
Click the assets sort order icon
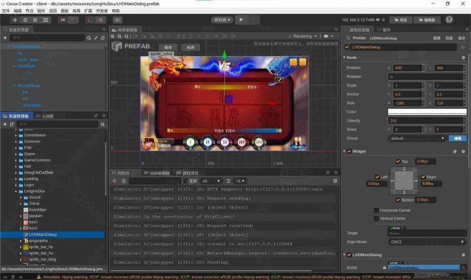coord(12,124)
